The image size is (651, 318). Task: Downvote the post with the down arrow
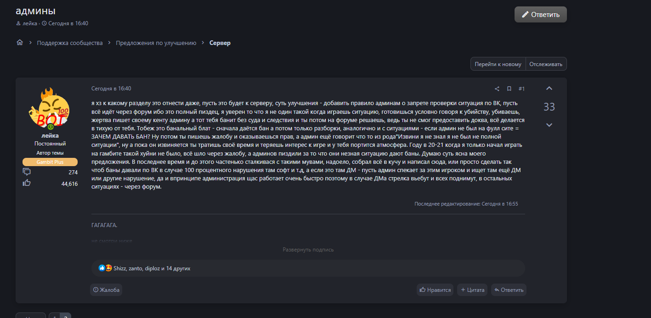[x=549, y=125]
